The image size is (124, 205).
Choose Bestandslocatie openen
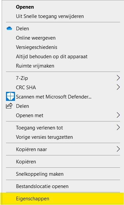coord(42,186)
